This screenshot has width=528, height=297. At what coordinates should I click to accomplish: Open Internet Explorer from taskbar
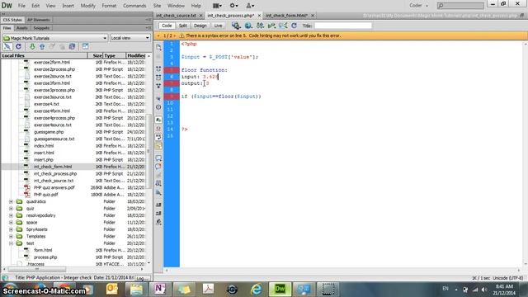(257, 289)
